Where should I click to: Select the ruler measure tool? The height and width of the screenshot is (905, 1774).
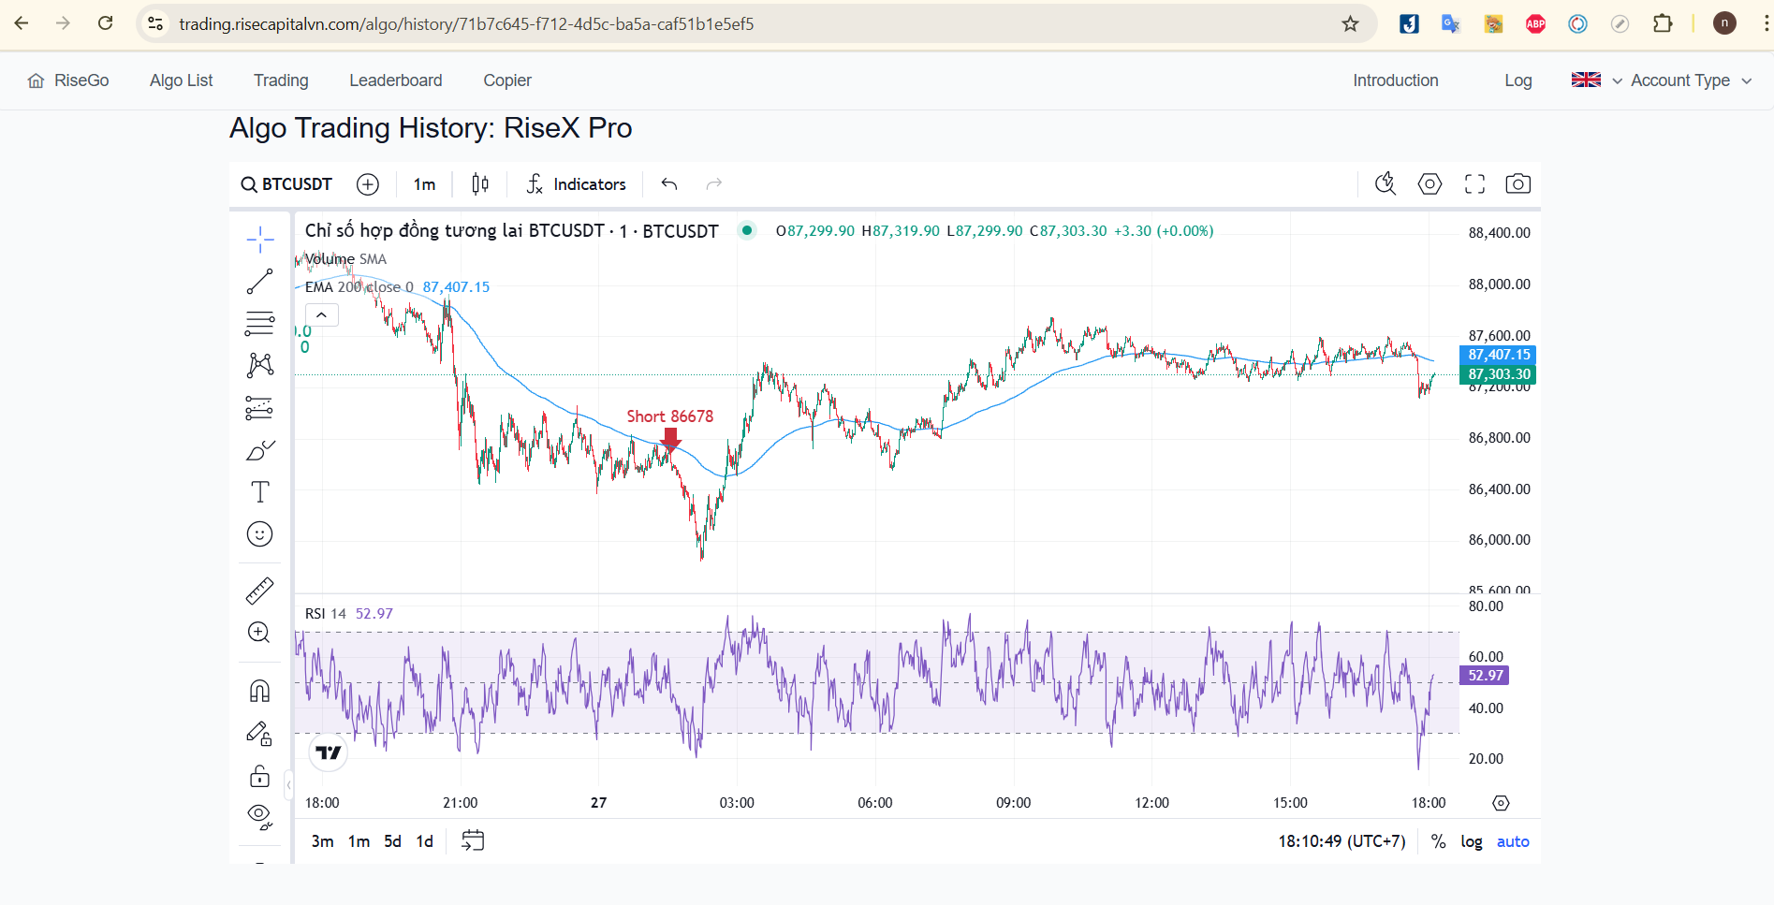(260, 591)
